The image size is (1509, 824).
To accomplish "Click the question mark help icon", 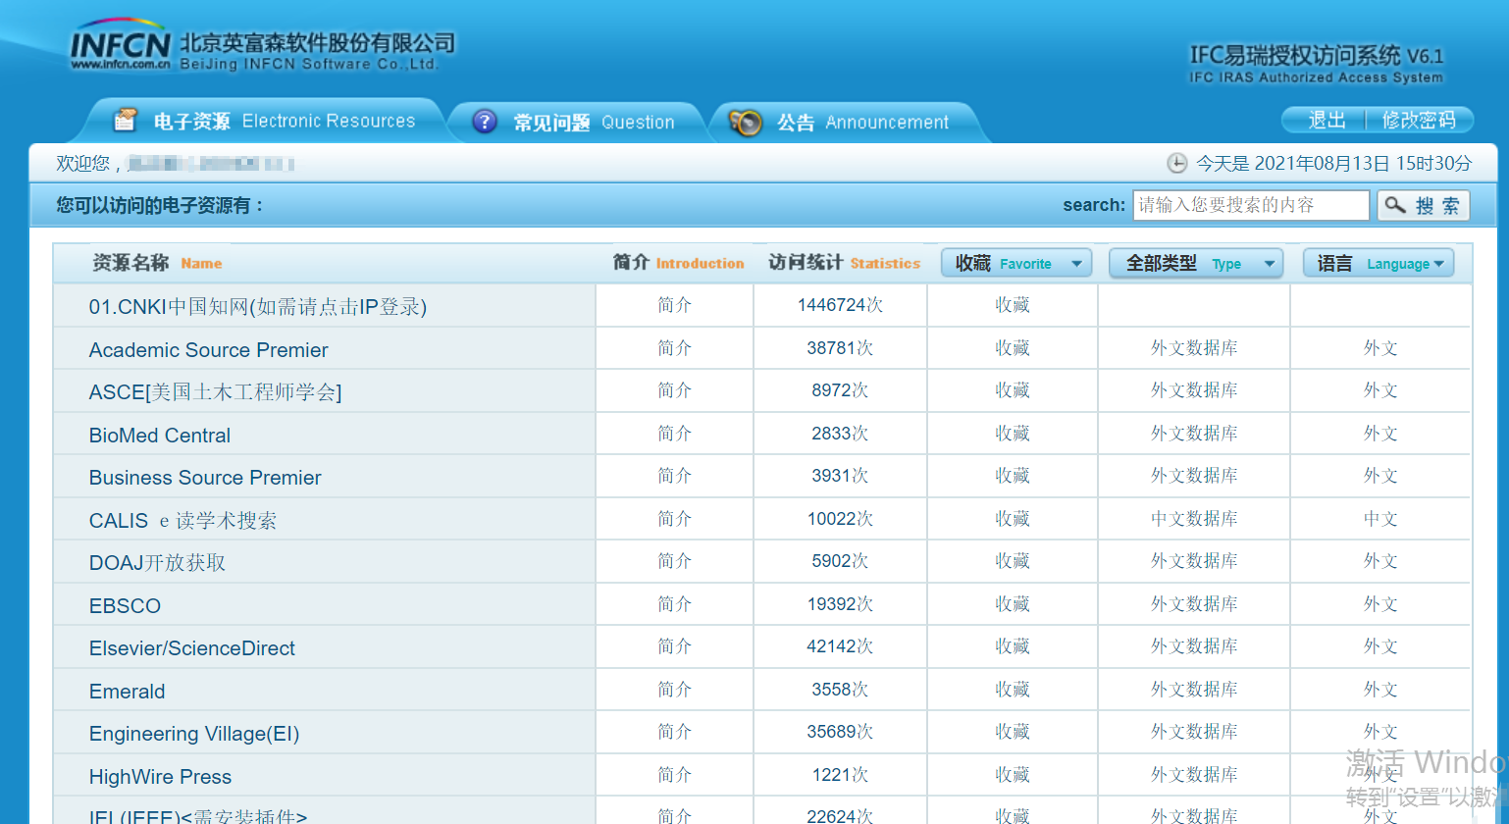I will pyautogui.click(x=485, y=122).
